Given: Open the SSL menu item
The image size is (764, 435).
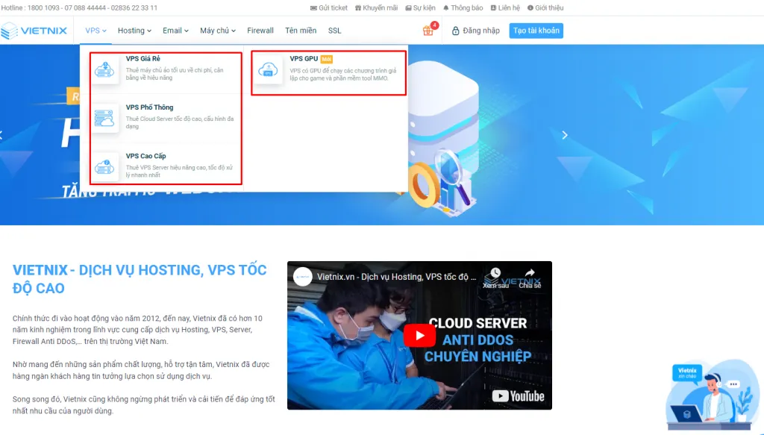Looking at the screenshot, I should [x=335, y=31].
